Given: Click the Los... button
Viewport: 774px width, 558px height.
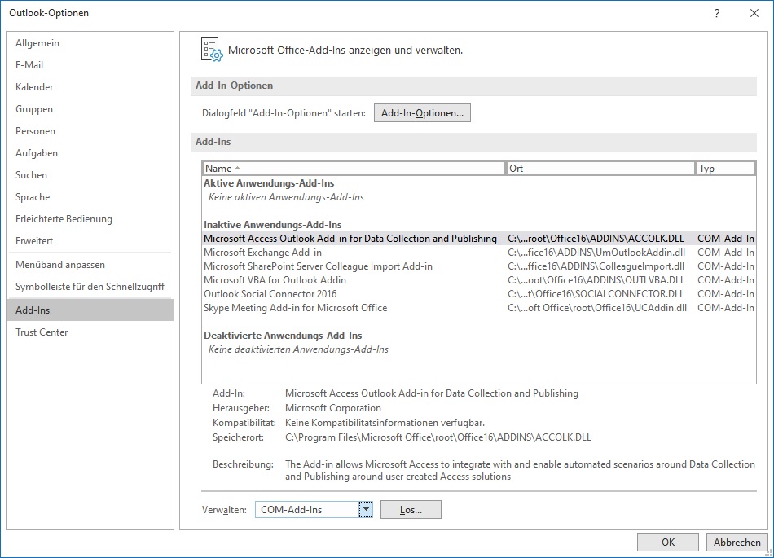Looking at the screenshot, I should point(411,510).
